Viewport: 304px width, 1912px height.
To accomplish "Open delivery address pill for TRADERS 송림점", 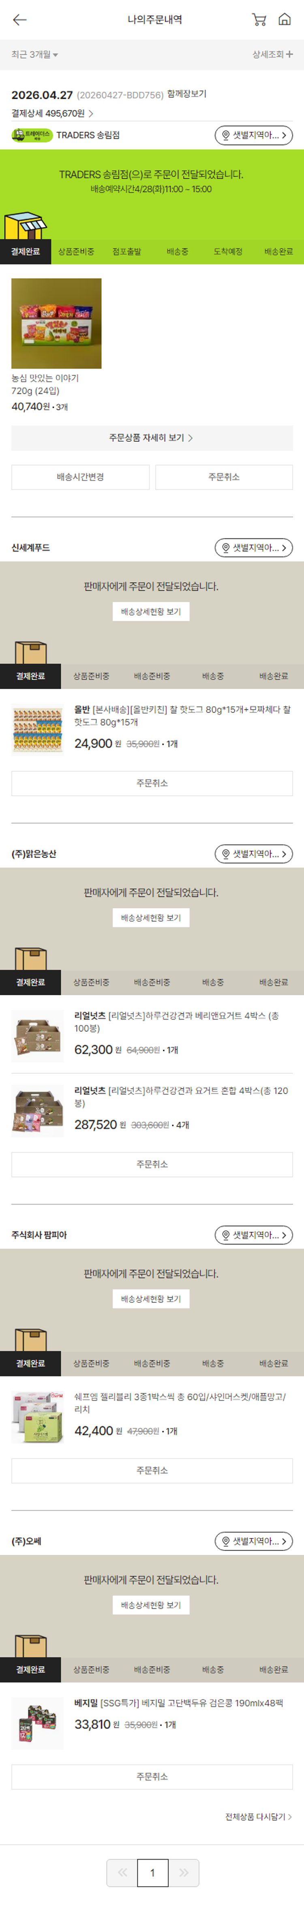I will tap(254, 135).
